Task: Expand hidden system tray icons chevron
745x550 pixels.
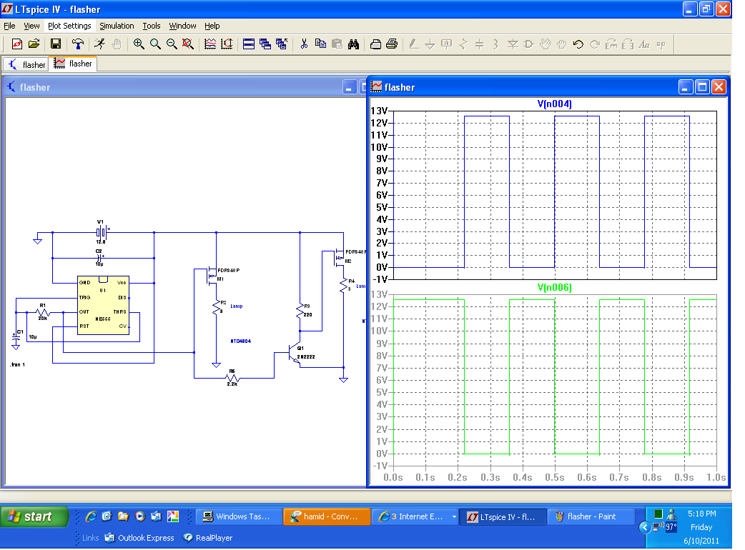Action: coord(644,526)
